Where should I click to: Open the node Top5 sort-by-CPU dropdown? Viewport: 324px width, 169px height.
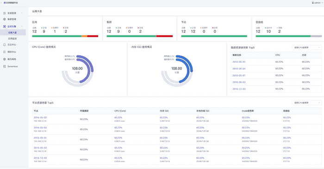click(306, 103)
